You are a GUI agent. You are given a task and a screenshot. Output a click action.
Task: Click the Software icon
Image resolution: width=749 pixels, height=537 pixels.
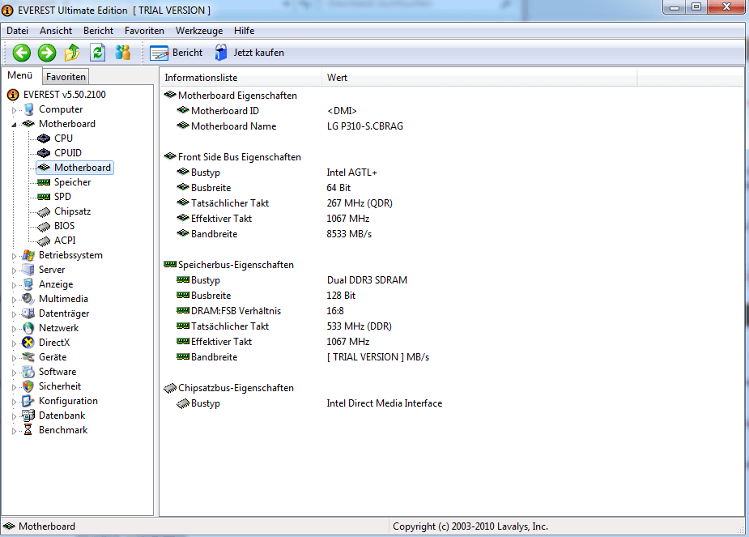click(28, 372)
